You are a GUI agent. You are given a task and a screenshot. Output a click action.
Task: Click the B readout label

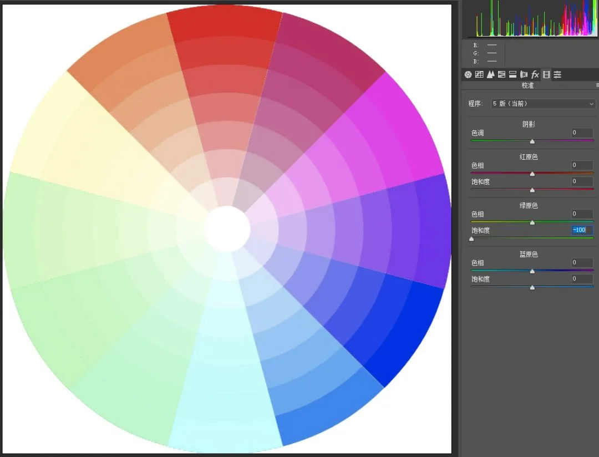[476, 61]
